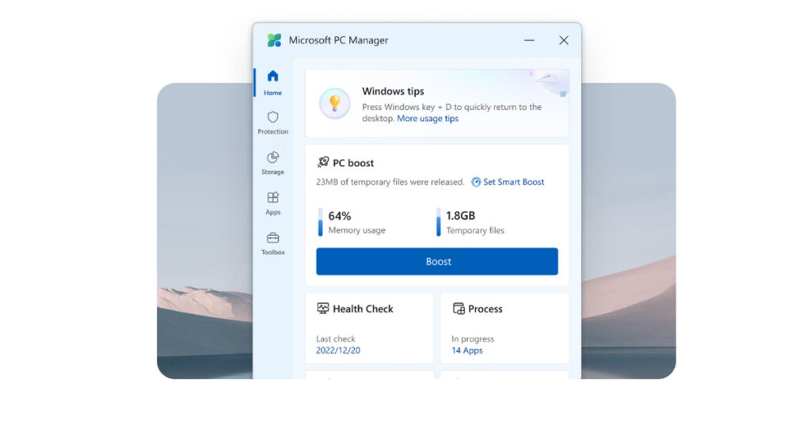Click the PC boost rocket icon
Viewport: 811px width, 424px height.
tap(323, 162)
